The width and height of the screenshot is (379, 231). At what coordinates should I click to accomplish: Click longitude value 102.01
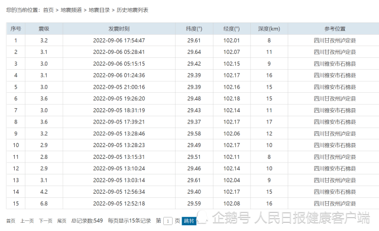(232, 40)
